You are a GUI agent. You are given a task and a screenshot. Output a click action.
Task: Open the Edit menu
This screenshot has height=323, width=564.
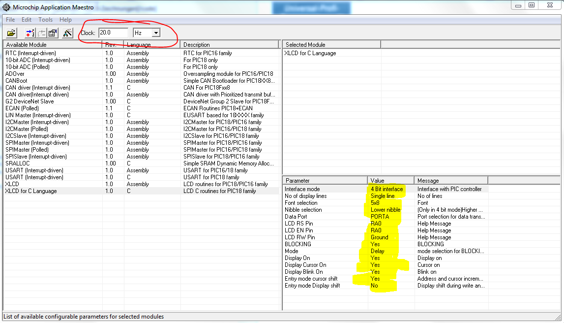(x=26, y=19)
